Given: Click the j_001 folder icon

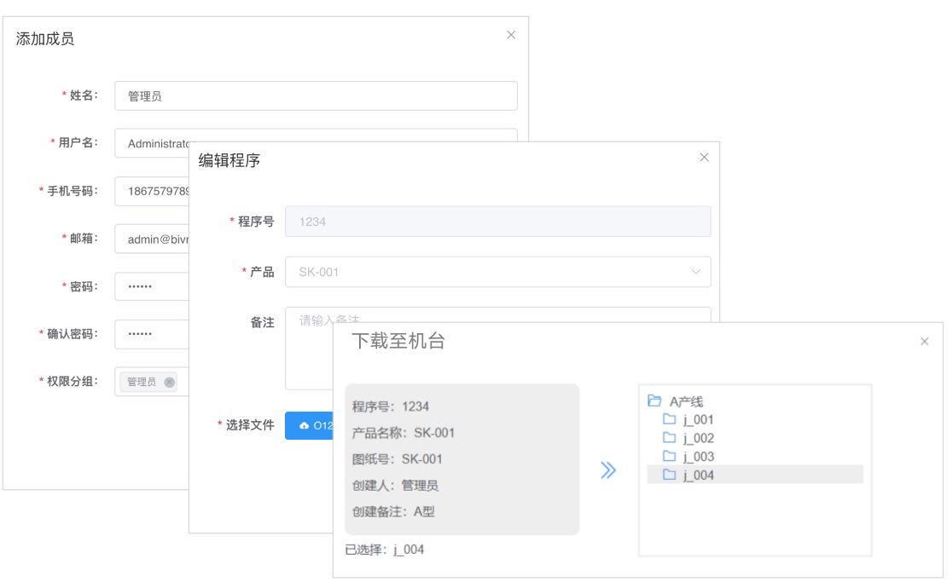Looking at the screenshot, I should [670, 419].
